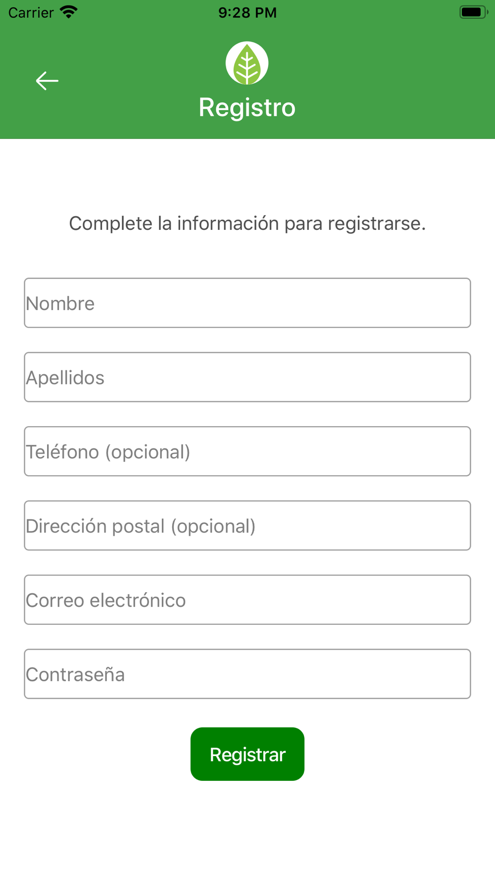Viewport: 495px width, 881px height.
Task: Tap empty green header area right of logo
Action: [x=386, y=79]
